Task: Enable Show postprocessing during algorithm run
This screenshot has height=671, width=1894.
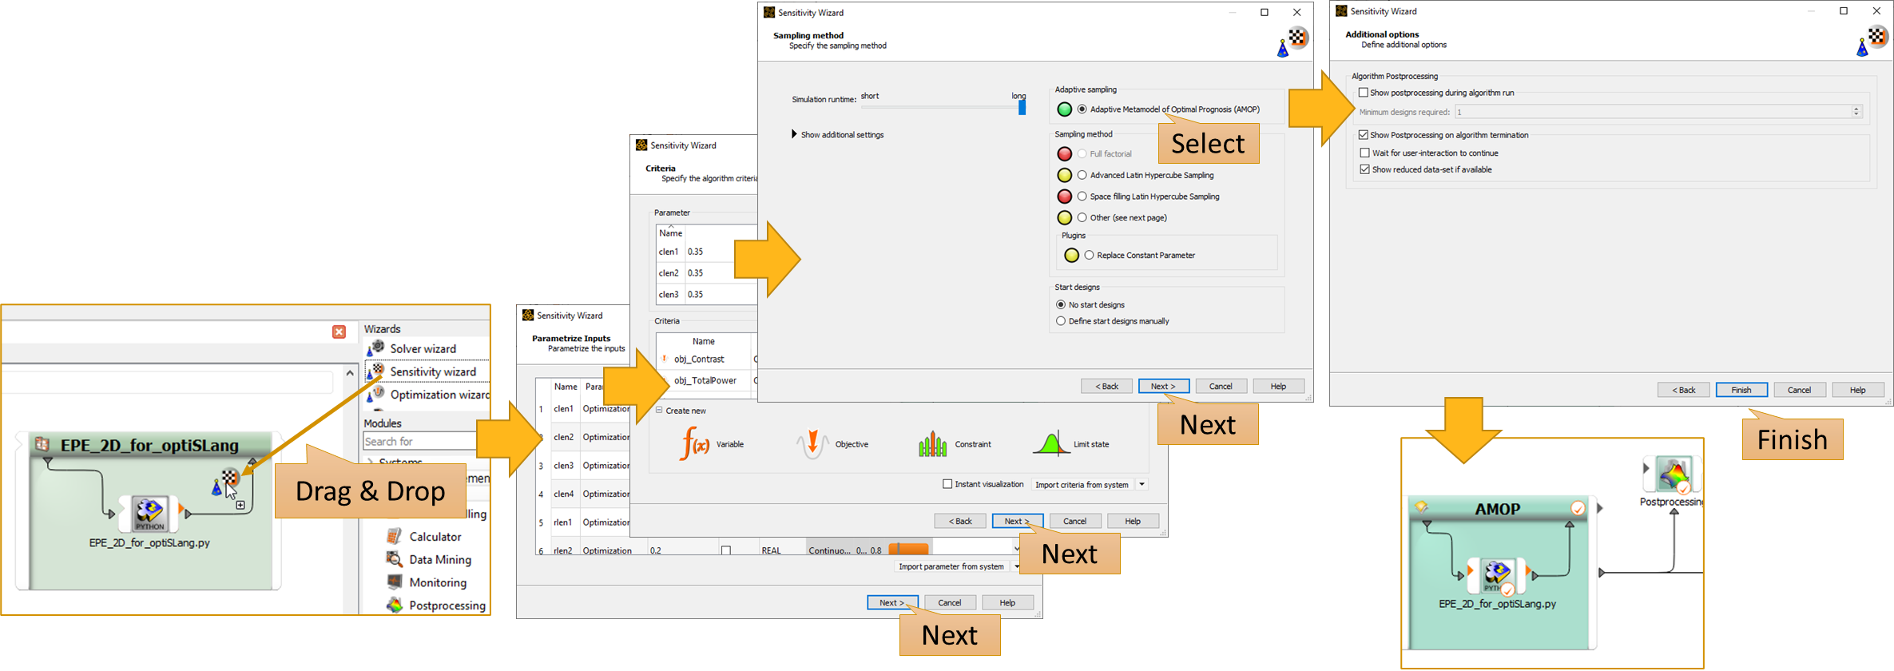Action: tap(1364, 93)
